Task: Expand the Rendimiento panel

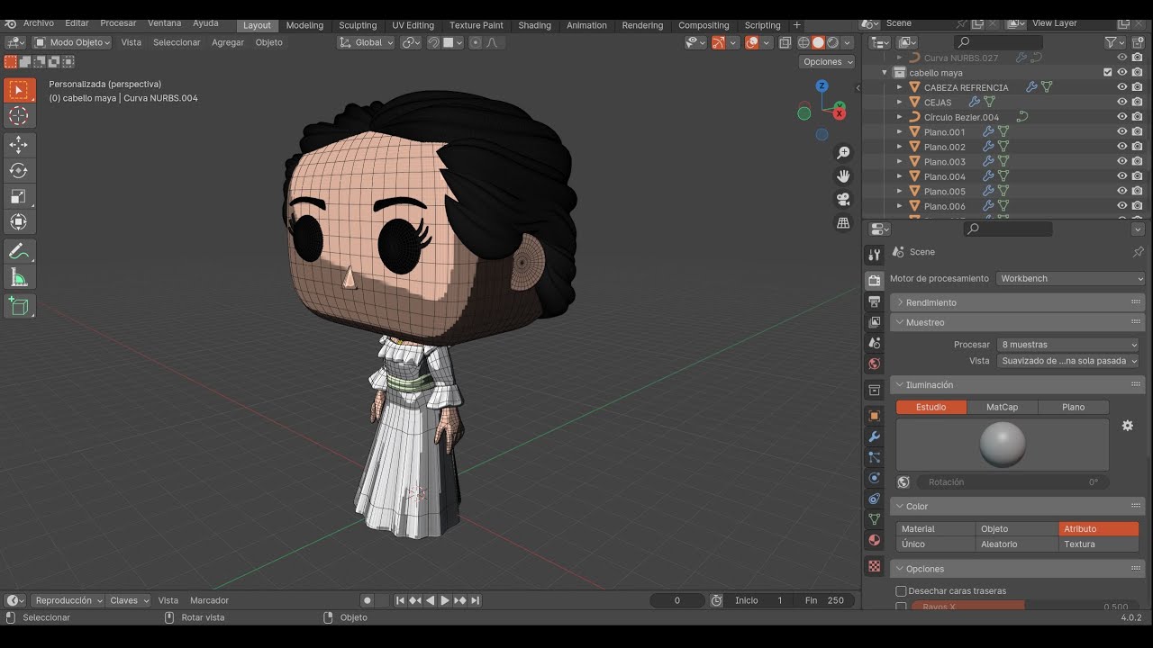Action: (1018, 302)
